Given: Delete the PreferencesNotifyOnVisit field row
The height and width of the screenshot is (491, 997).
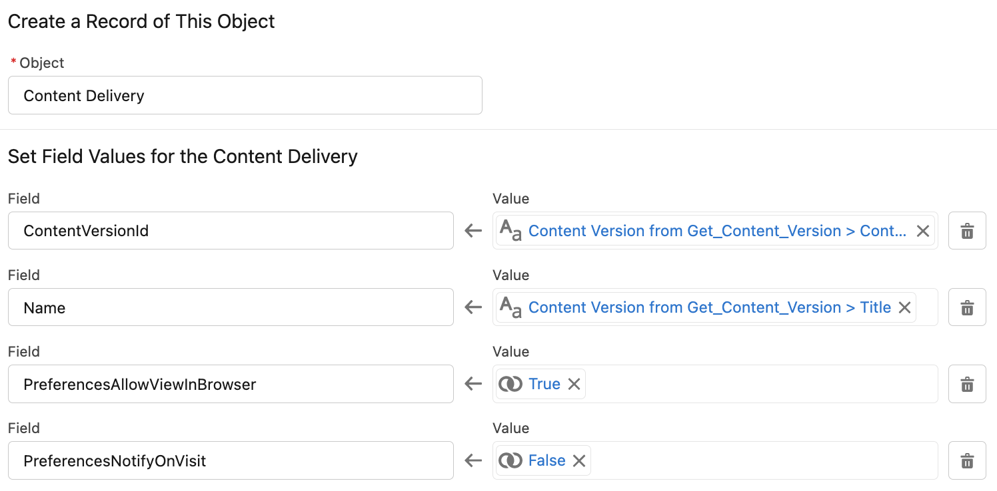Looking at the screenshot, I should tap(967, 460).
